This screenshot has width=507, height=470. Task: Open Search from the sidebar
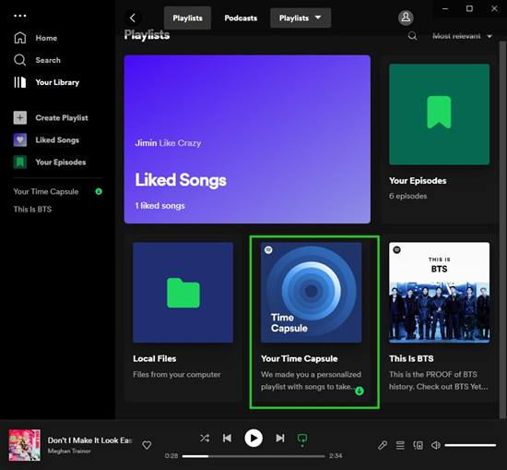click(x=37, y=60)
